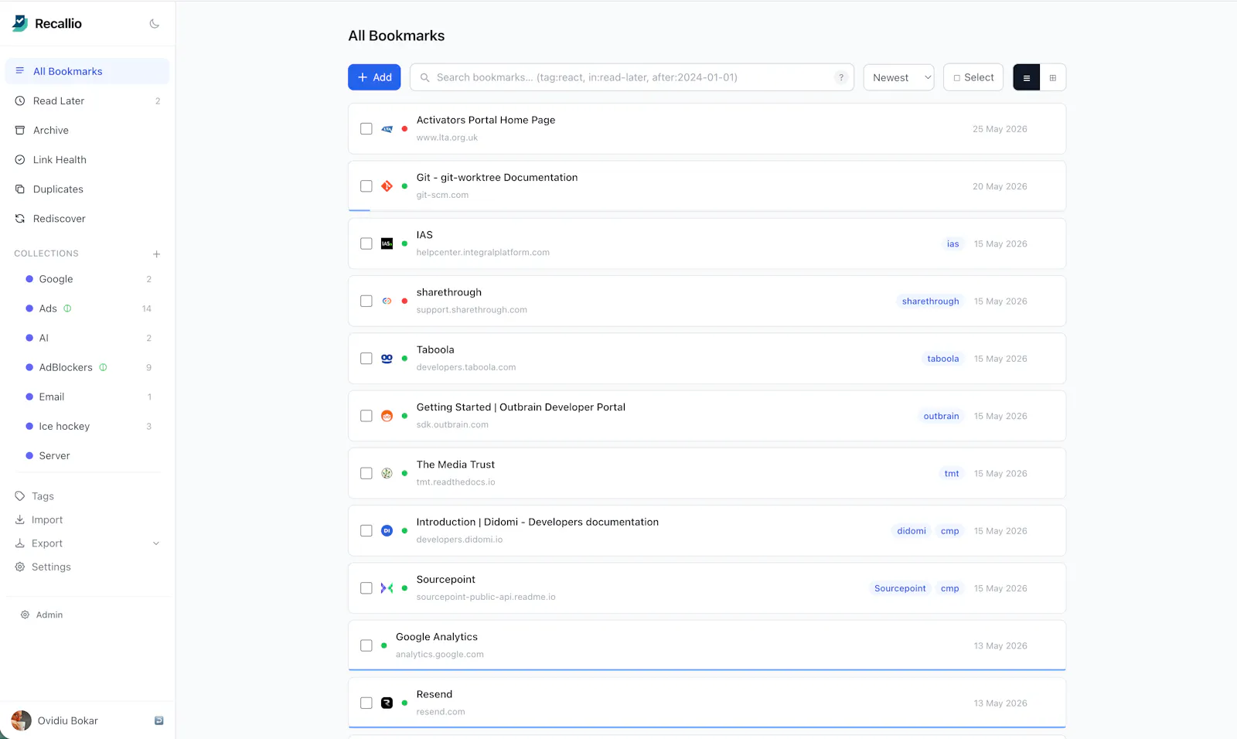Toggle dark mode moon icon
The image size is (1237, 739).
(x=155, y=24)
